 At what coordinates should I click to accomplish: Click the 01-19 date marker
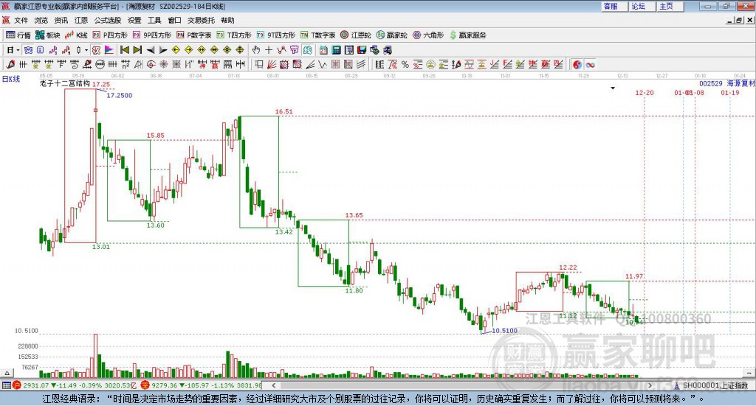[730, 92]
